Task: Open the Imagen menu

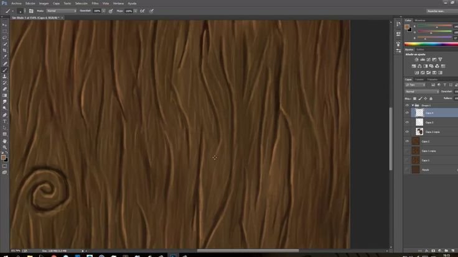Action: click(44, 3)
